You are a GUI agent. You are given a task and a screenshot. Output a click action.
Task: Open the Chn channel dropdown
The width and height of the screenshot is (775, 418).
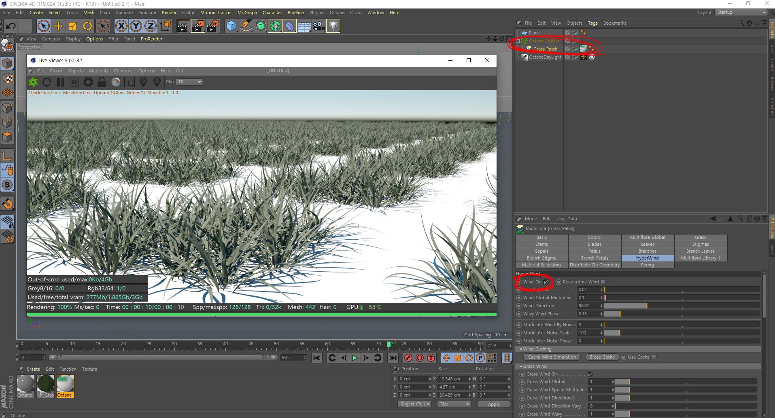pos(189,82)
